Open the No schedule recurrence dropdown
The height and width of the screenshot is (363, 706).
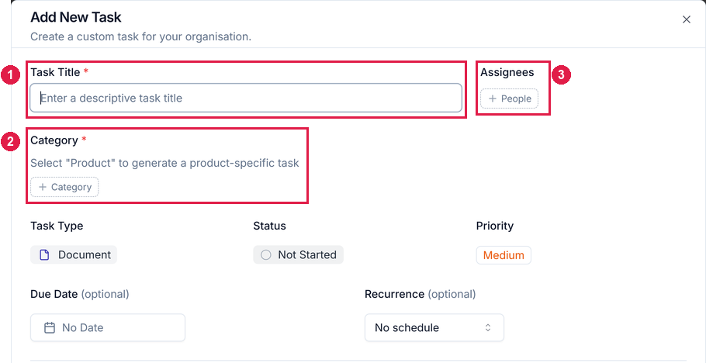click(x=434, y=327)
